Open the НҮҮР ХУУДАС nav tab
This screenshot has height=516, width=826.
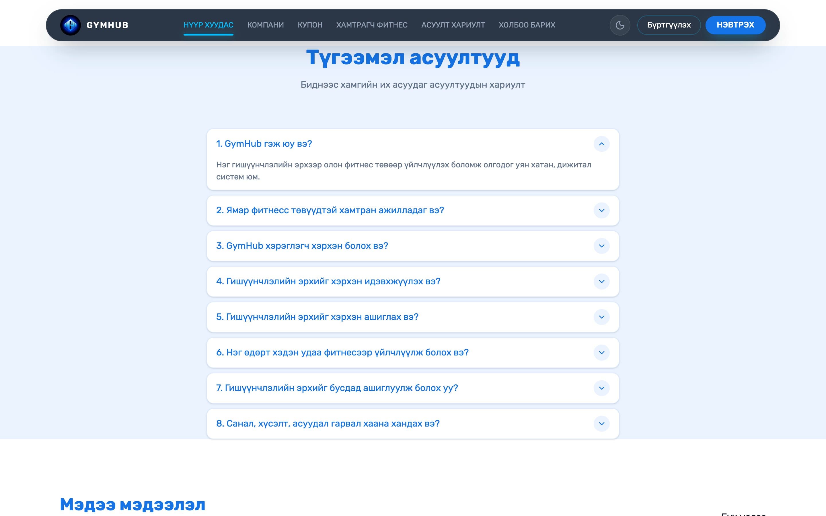pos(208,25)
